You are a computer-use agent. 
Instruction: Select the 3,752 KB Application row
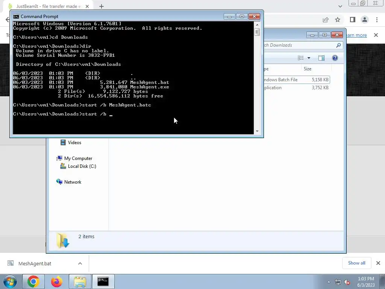296,88
